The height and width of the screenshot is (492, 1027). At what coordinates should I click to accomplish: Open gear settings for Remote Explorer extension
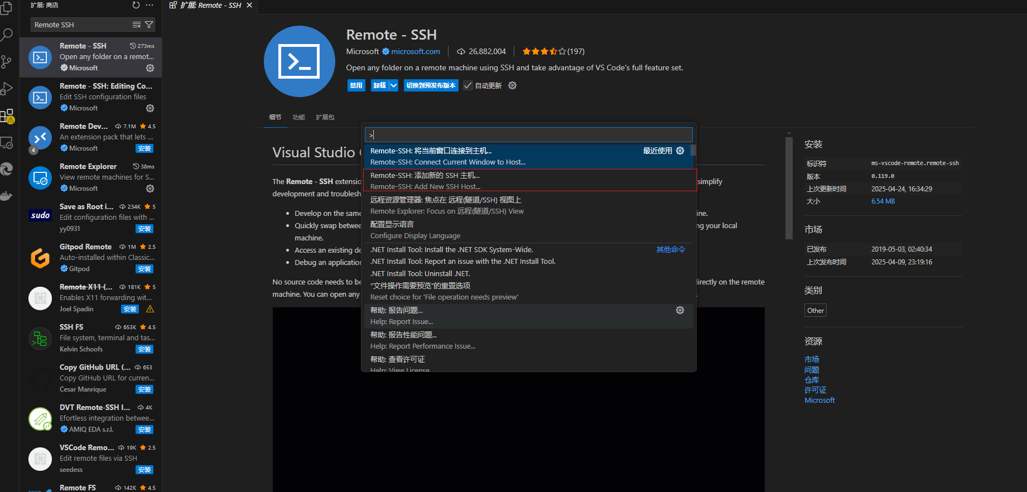[150, 189]
